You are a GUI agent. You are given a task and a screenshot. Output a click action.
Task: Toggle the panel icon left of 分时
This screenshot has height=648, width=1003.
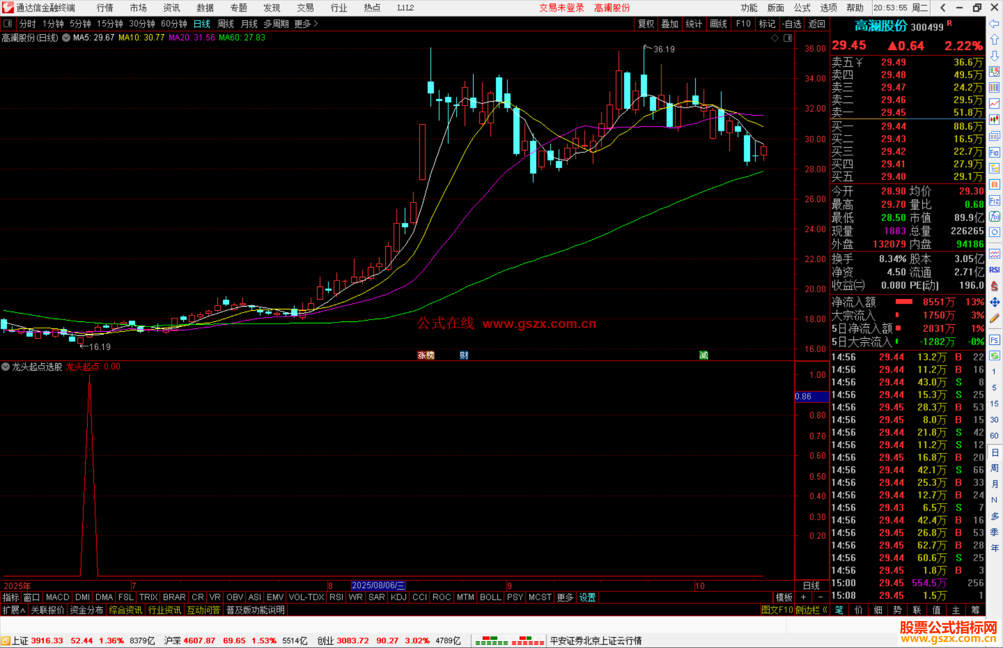click(x=7, y=24)
